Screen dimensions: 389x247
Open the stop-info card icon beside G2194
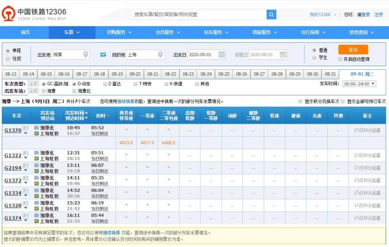26,166
